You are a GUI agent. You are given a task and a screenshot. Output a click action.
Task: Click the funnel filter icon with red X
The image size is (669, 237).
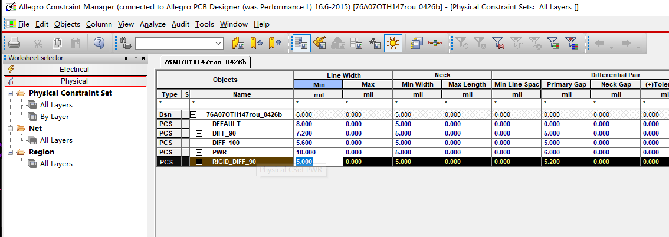click(x=499, y=42)
